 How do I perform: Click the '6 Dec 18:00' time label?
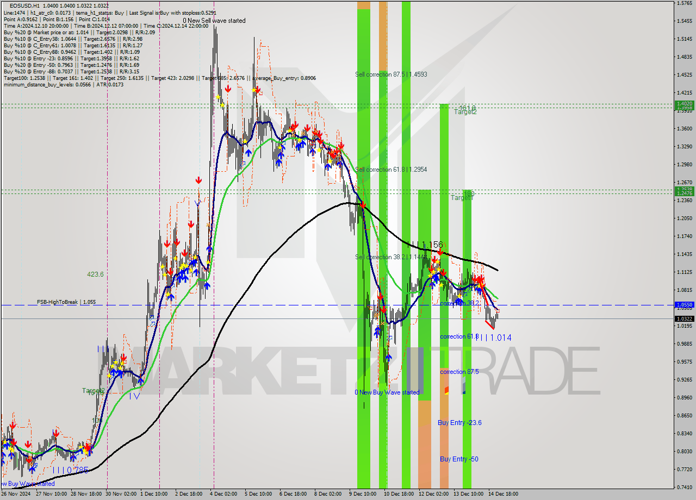click(294, 495)
